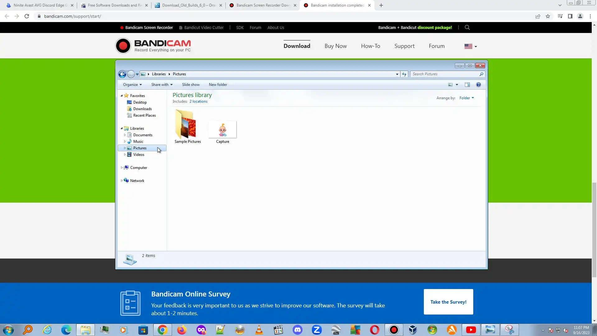Click Buy Now in navigation menu
Screen dimensions: 597x336
click(x=336, y=46)
